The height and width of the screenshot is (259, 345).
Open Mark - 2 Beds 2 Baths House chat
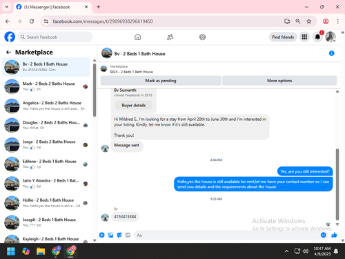tap(46, 86)
